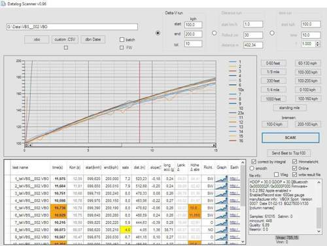Choose the 1000 feet preset
327x246 pixels.
pos(273,99)
